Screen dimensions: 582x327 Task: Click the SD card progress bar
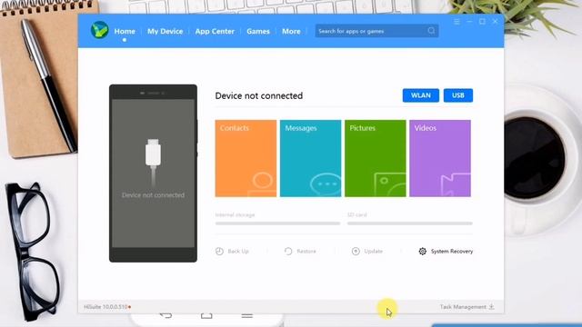pyautogui.click(x=410, y=223)
